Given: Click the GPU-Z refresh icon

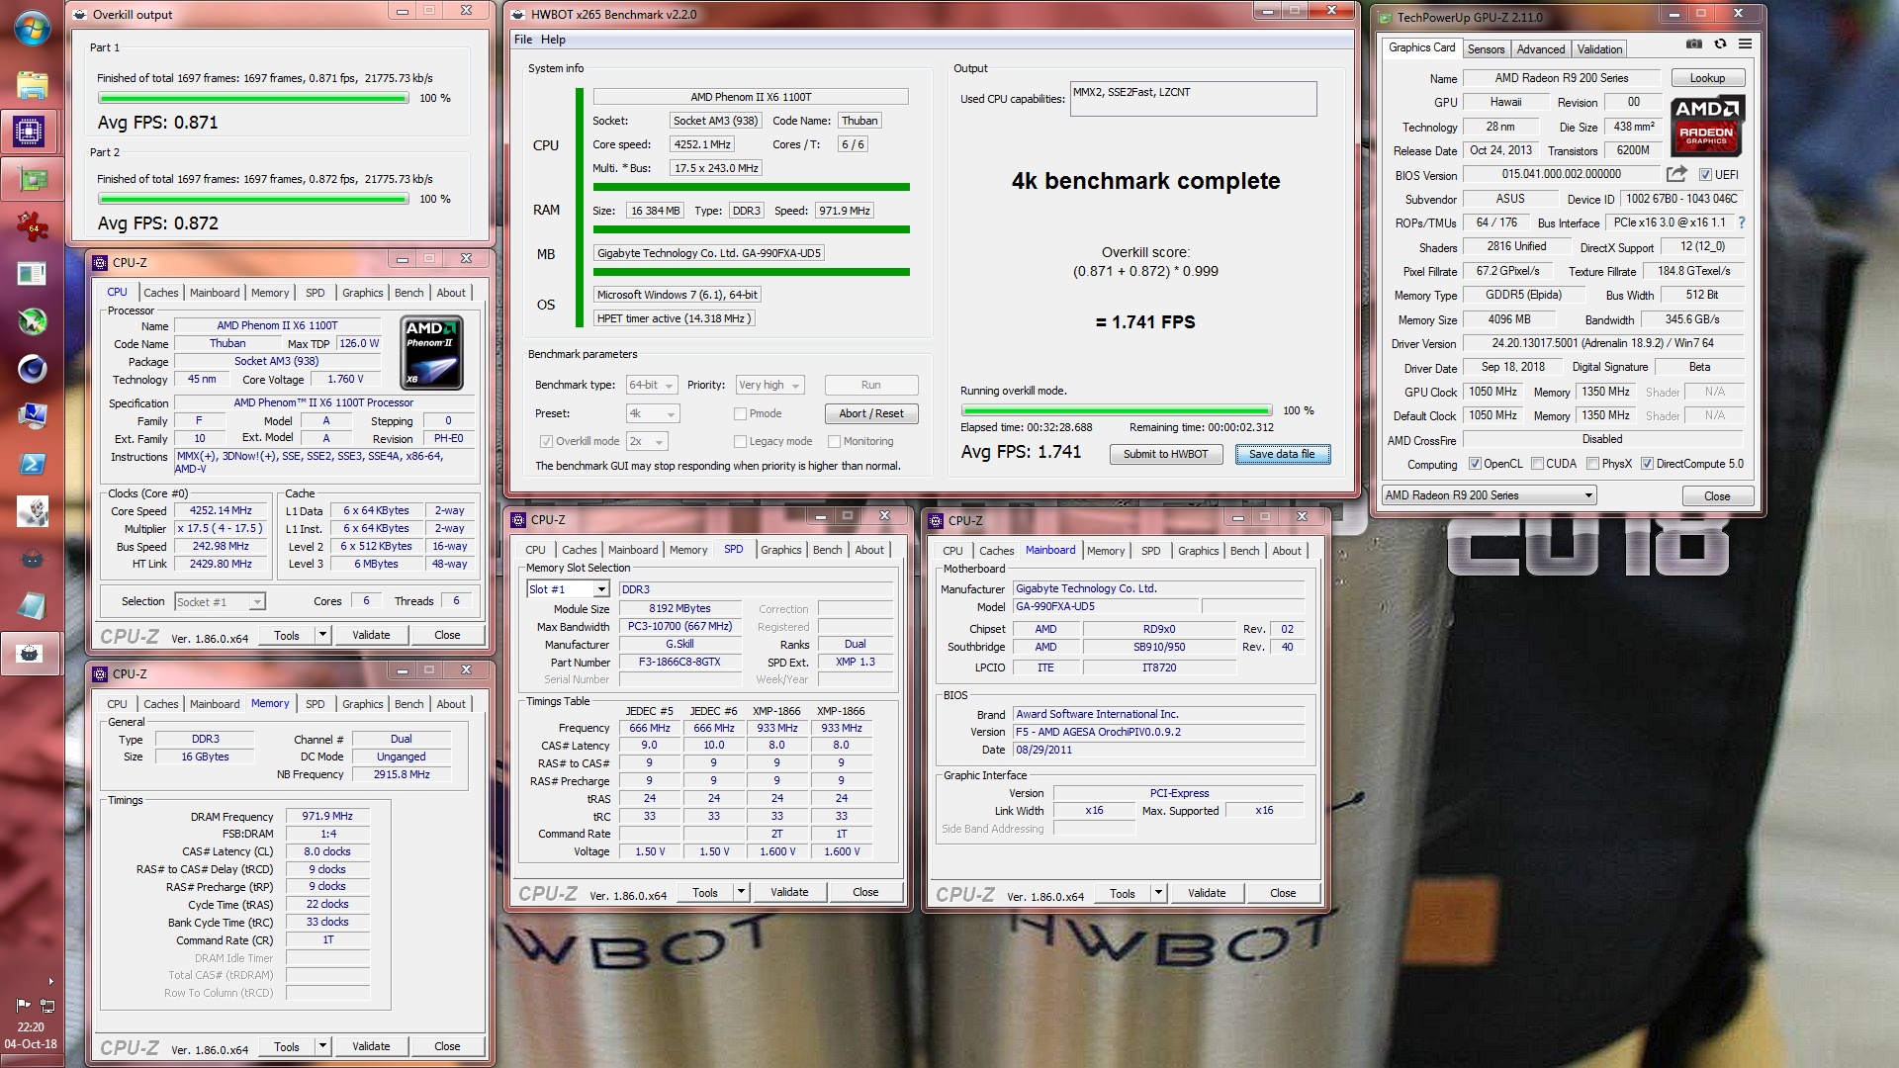Looking at the screenshot, I should click(1720, 44).
